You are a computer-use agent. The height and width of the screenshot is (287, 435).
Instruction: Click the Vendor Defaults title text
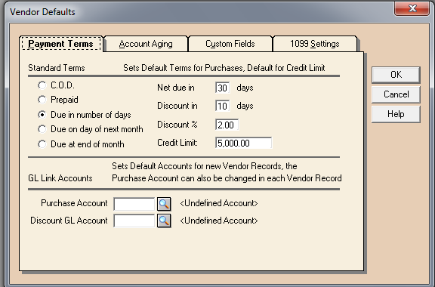(42, 12)
